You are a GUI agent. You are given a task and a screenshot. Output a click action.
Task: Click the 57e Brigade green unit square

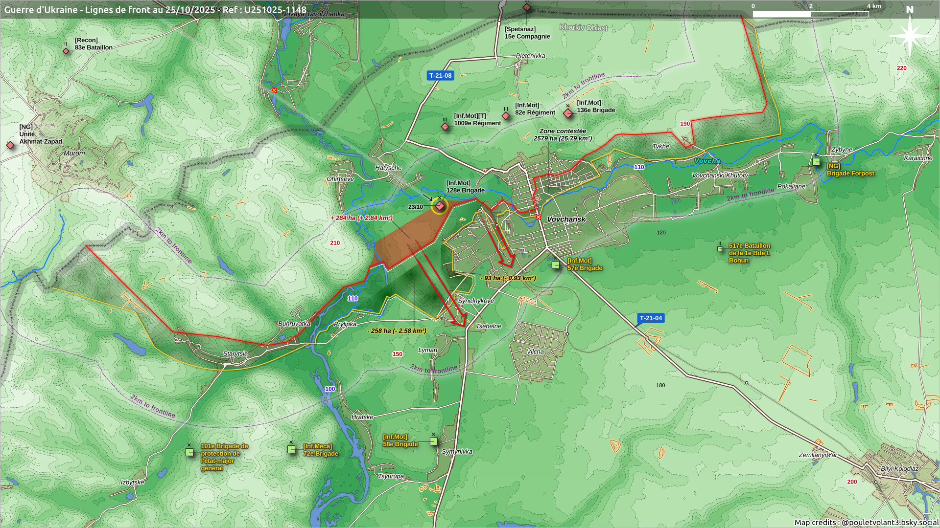pos(556,265)
